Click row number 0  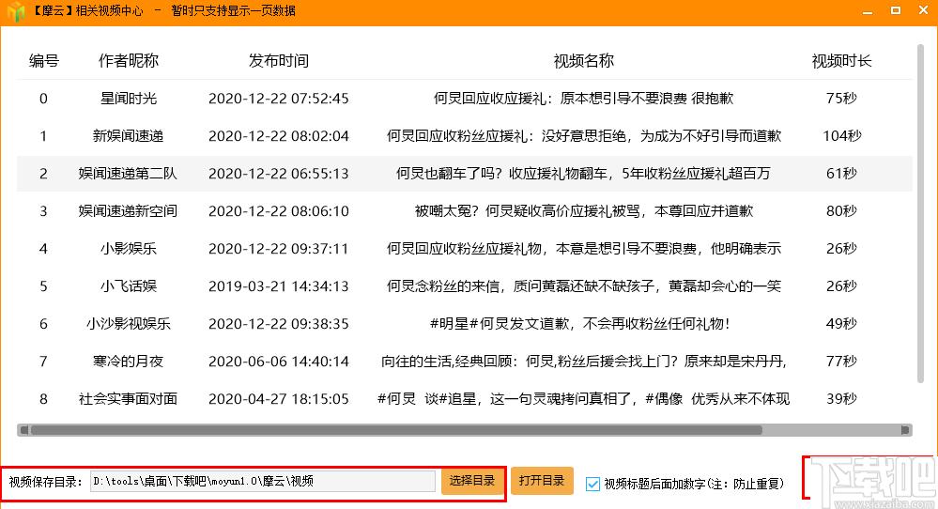pyautogui.click(x=43, y=99)
